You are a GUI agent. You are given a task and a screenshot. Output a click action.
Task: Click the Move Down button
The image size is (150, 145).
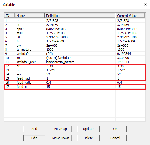pyautogui.click(x=61, y=138)
